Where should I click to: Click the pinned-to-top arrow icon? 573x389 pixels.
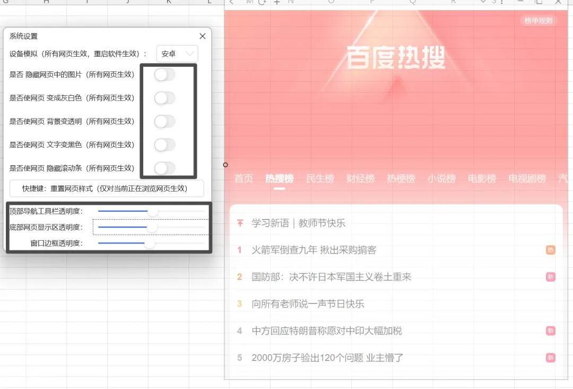[x=240, y=223]
